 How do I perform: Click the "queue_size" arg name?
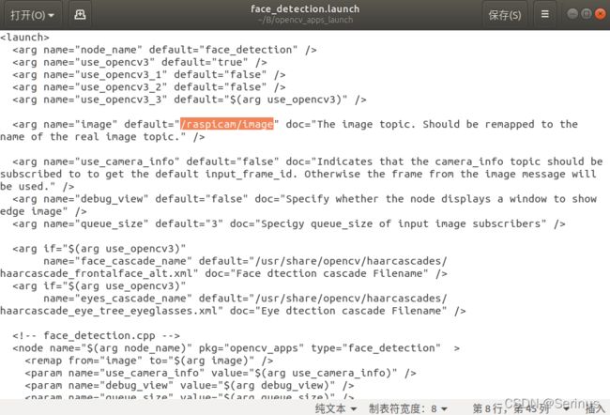[x=112, y=223]
